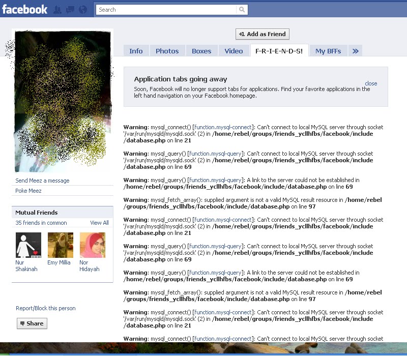The height and width of the screenshot is (357, 407).
Task: Expand more tabs with double chevron
Action: click(x=355, y=51)
